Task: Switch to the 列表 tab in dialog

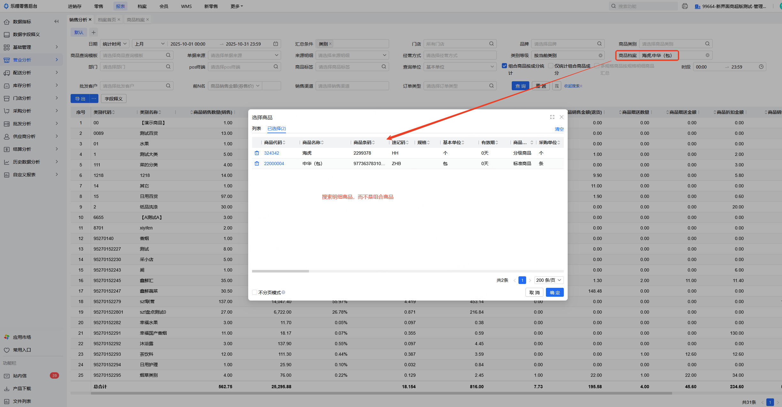Action: click(256, 128)
